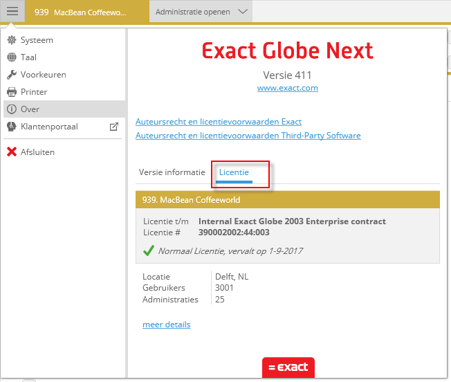The image size is (451, 382).
Task: Click the Over info icon
Action: click(12, 109)
